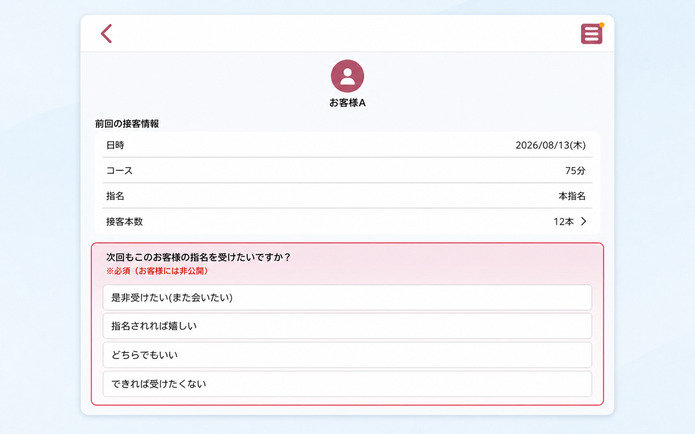Click the 日時 row label
This screenshot has width=695, height=434.
[x=115, y=145]
